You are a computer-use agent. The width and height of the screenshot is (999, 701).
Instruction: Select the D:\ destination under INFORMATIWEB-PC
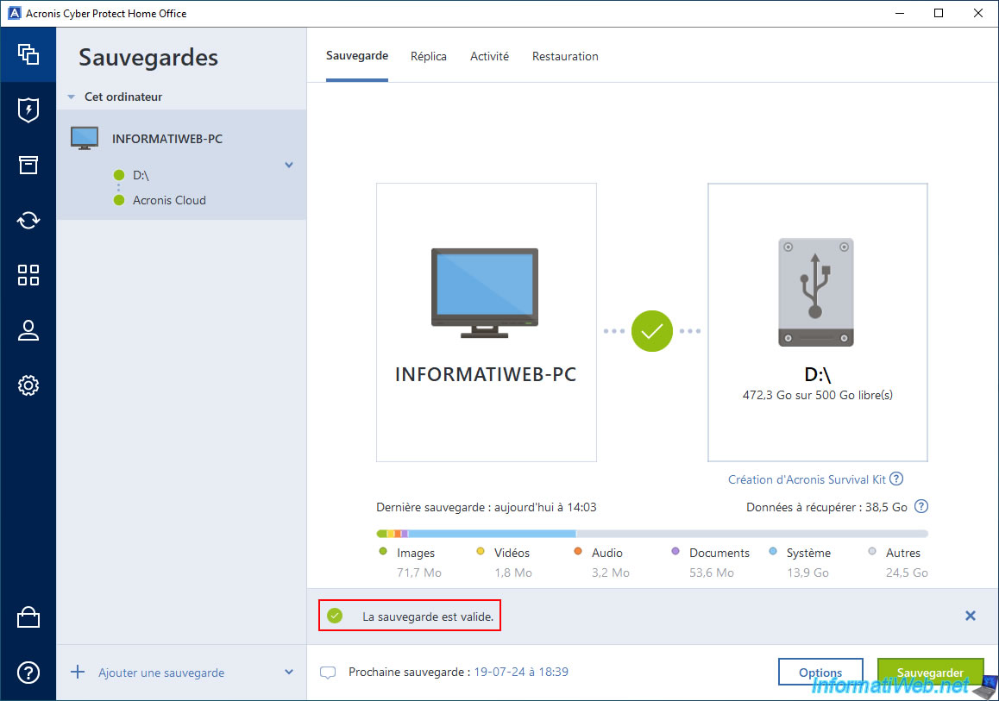pos(141,175)
